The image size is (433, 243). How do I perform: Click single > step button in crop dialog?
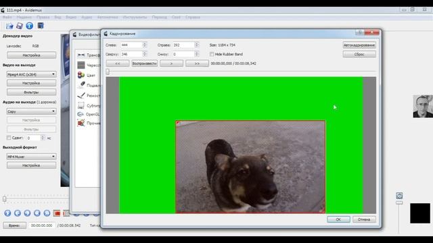171,63
